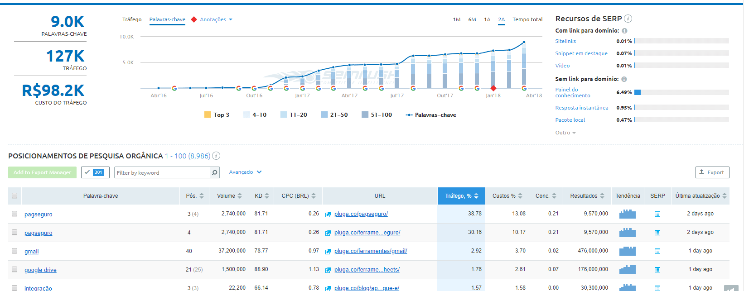Toggle the 4–10 legend series
Screen dimensions: 744x291
coord(255,115)
